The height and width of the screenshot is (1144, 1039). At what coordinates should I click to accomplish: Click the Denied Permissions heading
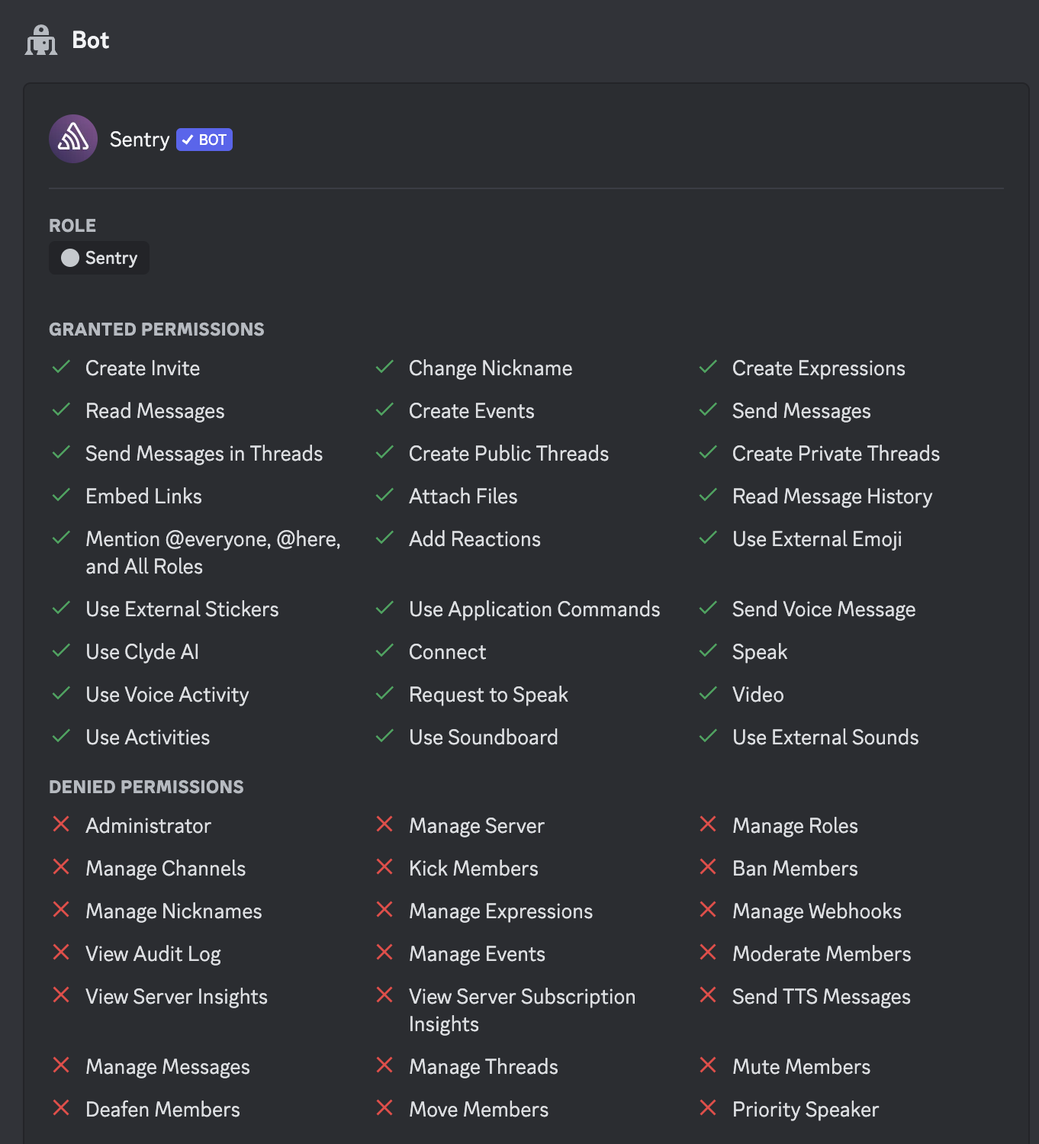146,787
